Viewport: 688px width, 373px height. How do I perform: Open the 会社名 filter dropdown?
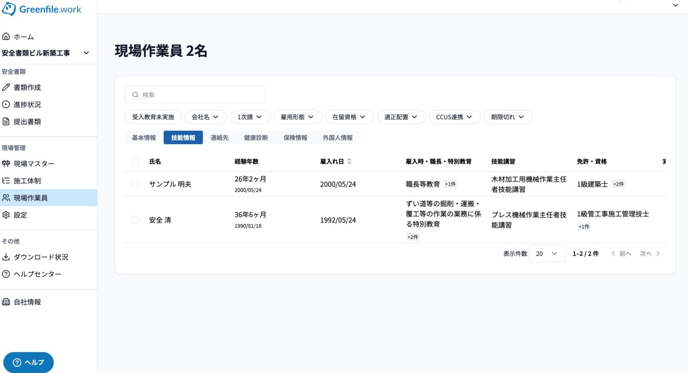[206, 117]
